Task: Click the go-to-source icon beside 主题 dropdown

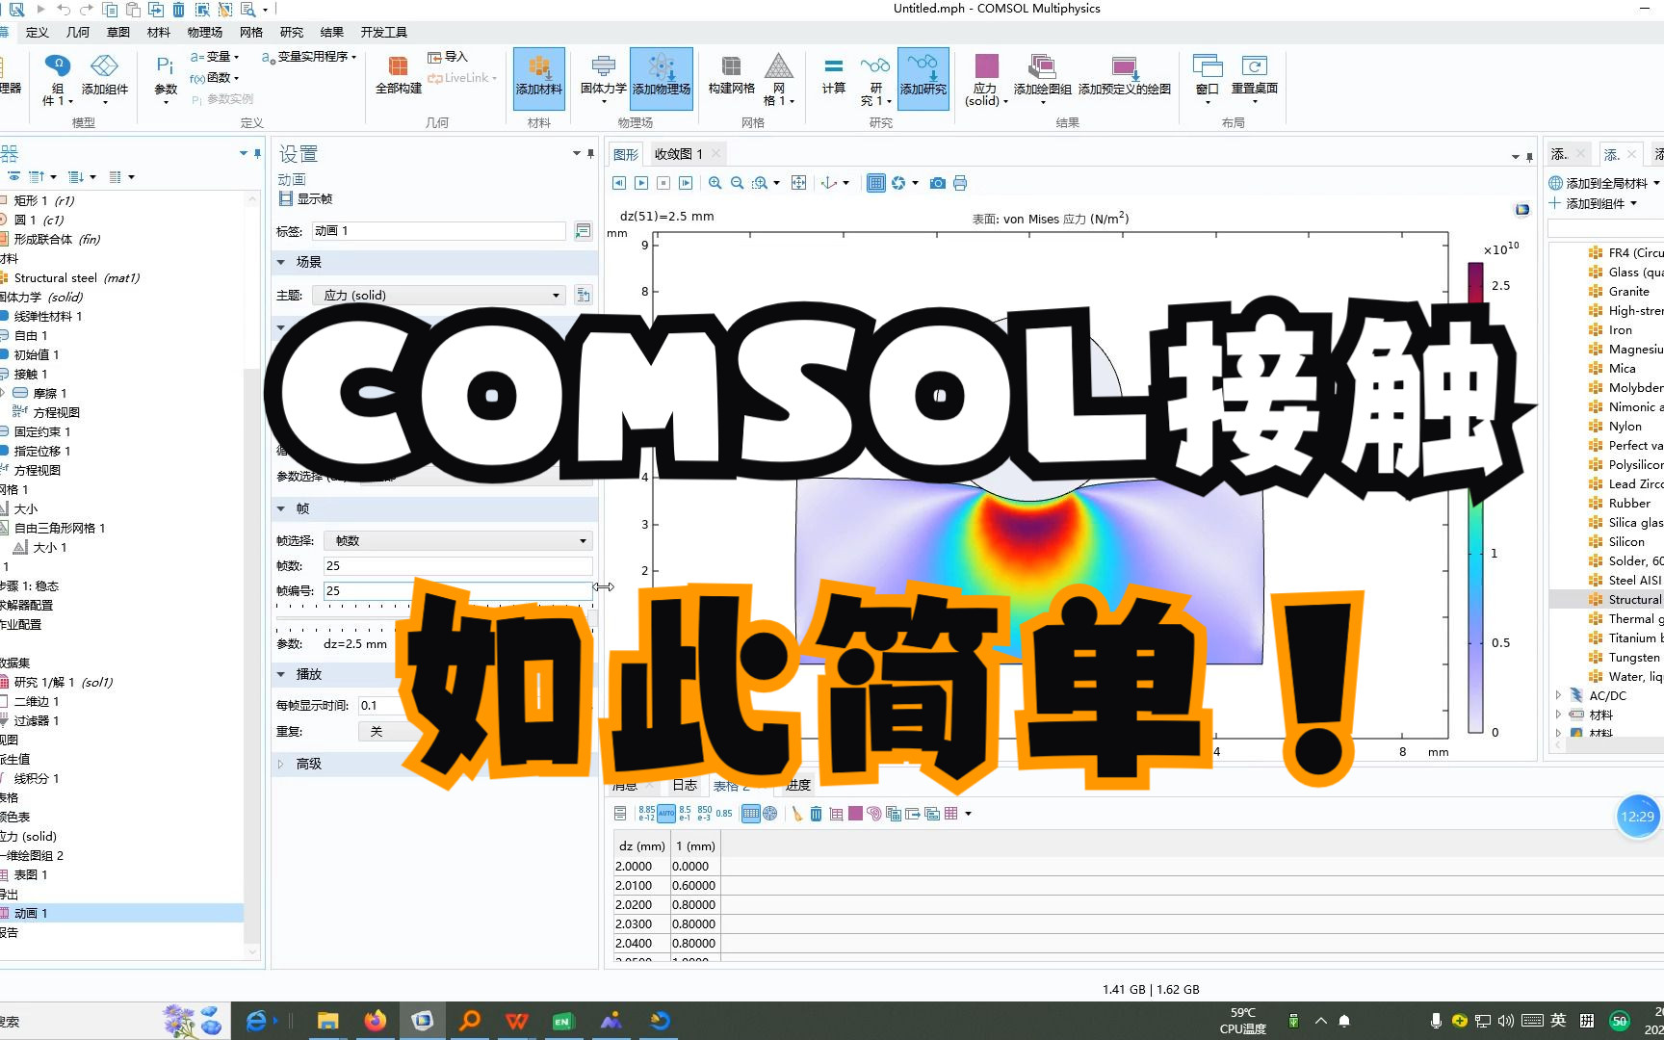Action: click(583, 296)
